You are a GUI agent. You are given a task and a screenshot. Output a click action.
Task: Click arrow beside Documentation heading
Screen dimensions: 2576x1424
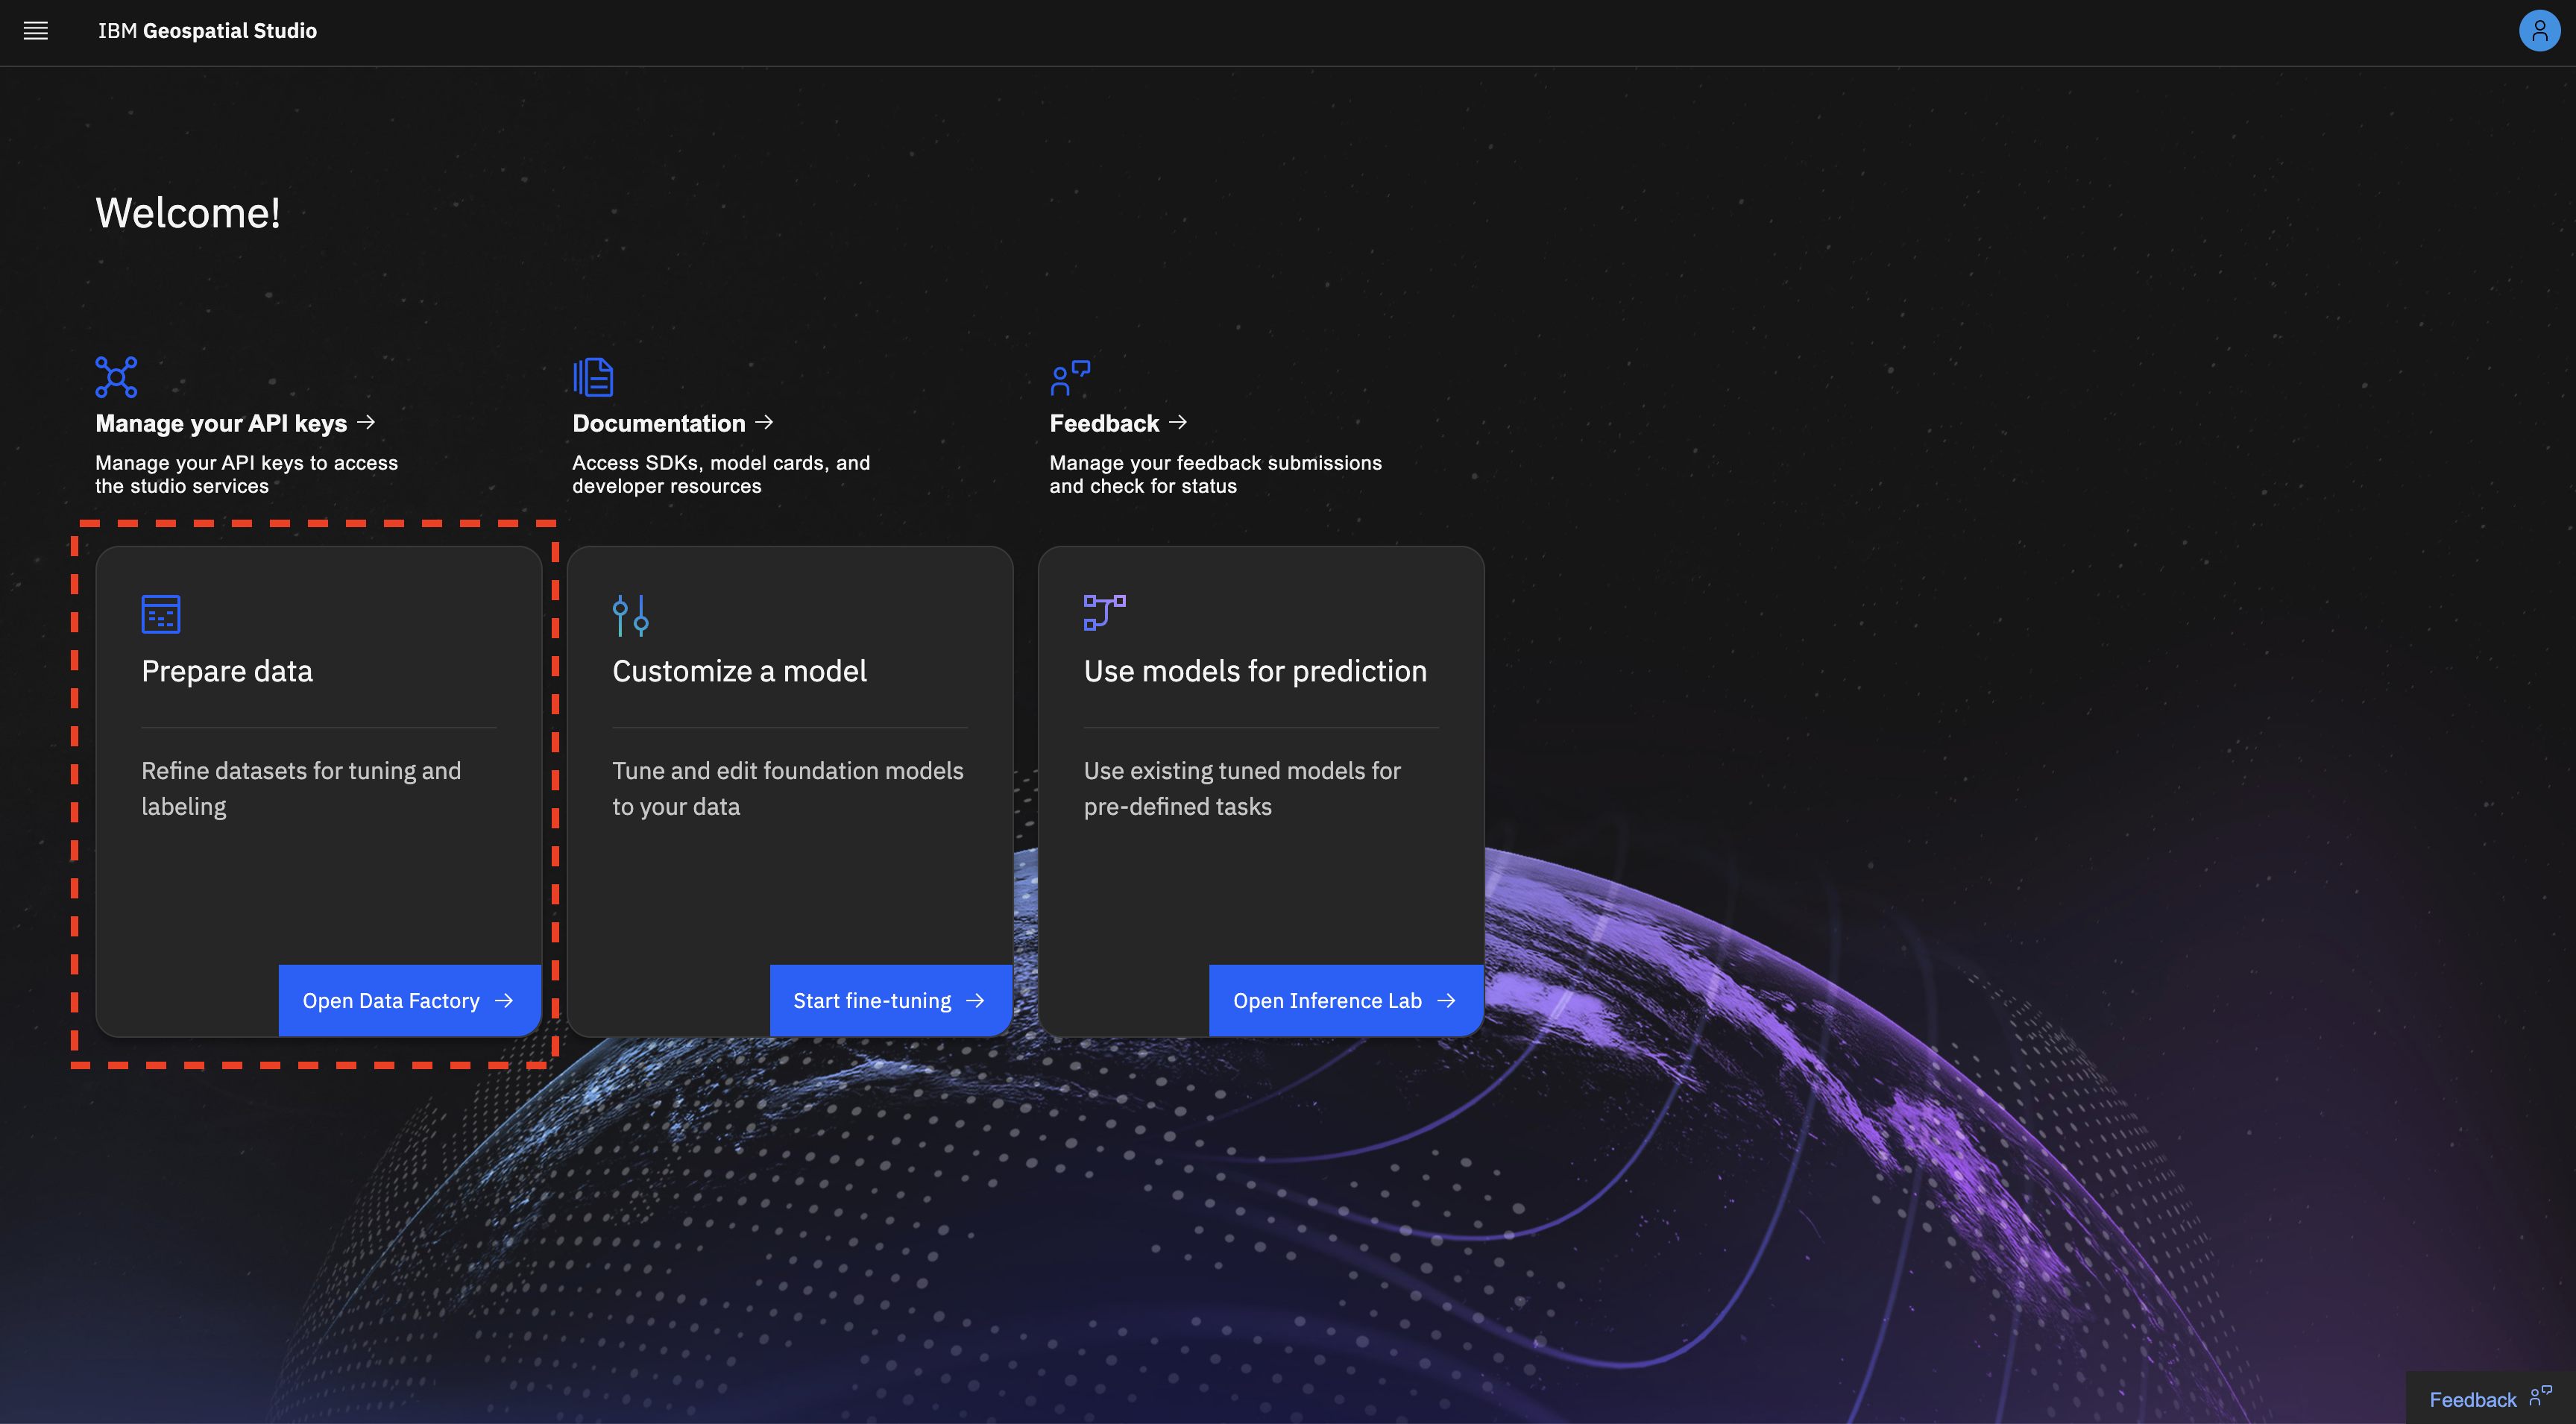(765, 422)
